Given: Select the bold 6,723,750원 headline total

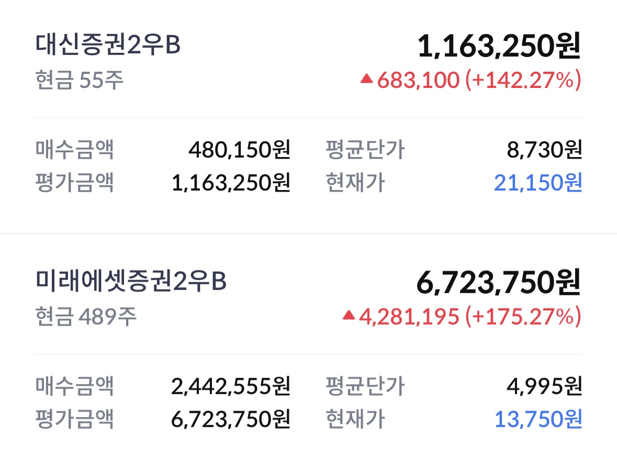Looking at the screenshot, I should click(498, 283).
